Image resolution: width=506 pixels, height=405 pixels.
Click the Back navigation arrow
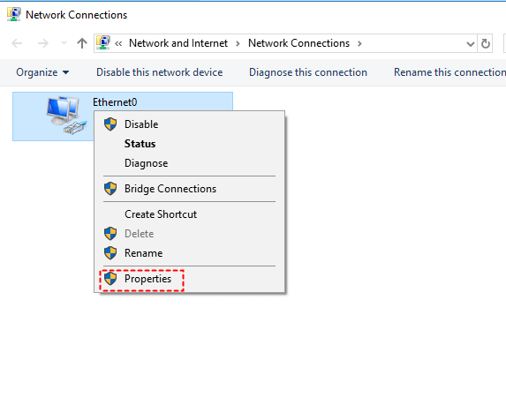[x=17, y=43]
